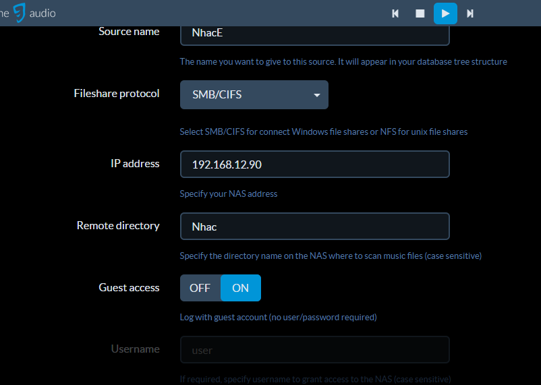Click the Username label
The height and width of the screenshot is (385, 541).
[x=135, y=349]
